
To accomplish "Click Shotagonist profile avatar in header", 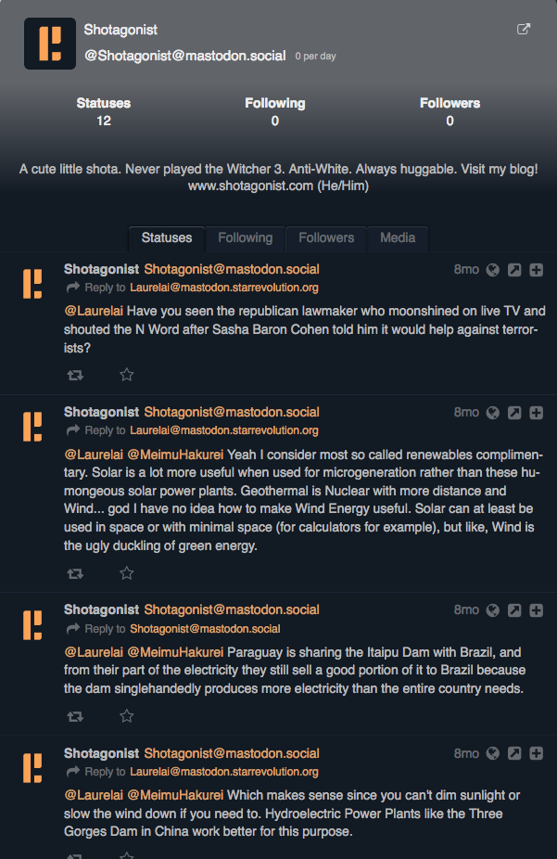I will click(50, 44).
